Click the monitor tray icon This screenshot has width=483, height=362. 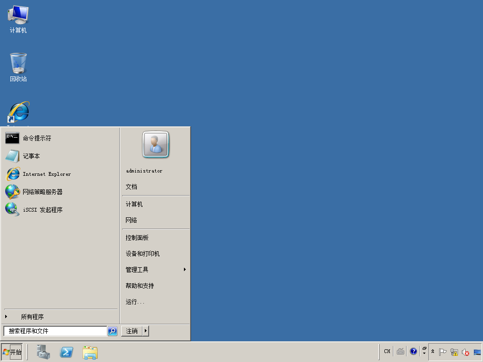(x=477, y=352)
